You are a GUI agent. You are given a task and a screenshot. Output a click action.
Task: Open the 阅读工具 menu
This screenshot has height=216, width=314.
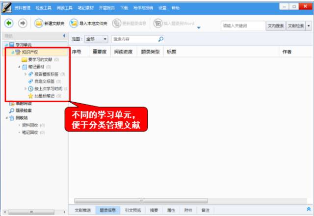(64, 8)
